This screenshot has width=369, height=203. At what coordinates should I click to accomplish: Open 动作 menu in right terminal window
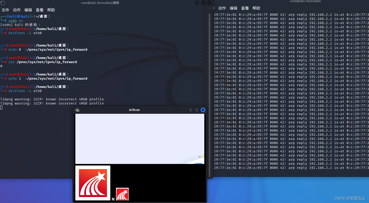[222, 8]
